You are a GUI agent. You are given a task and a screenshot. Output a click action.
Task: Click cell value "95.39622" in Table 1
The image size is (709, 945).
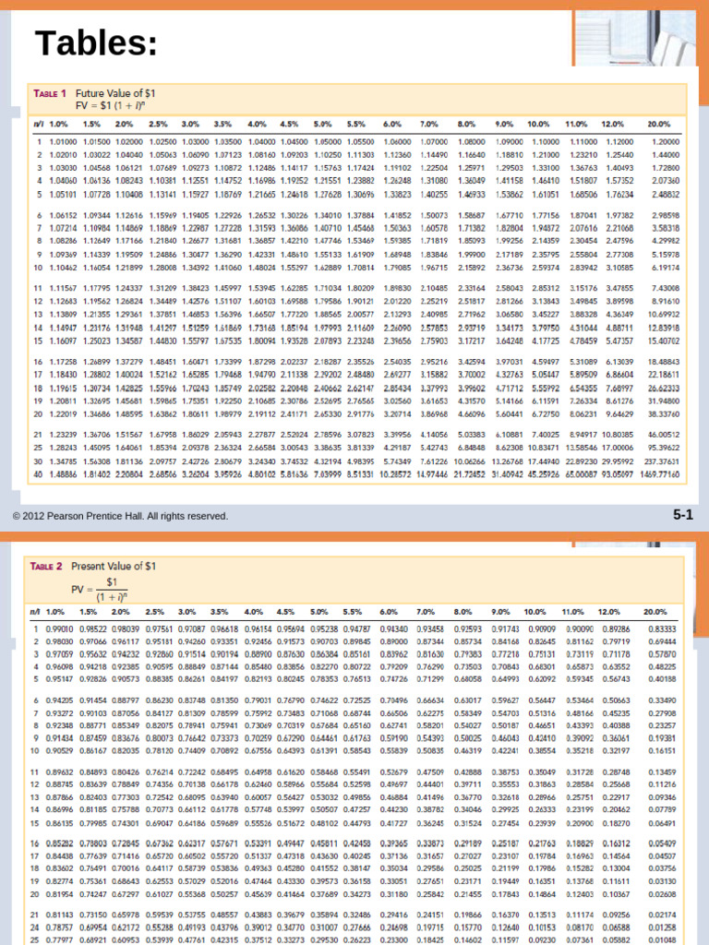pos(665,448)
